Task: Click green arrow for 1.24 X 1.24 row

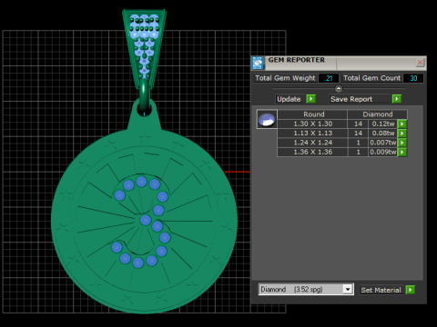Action: pos(402,143)
